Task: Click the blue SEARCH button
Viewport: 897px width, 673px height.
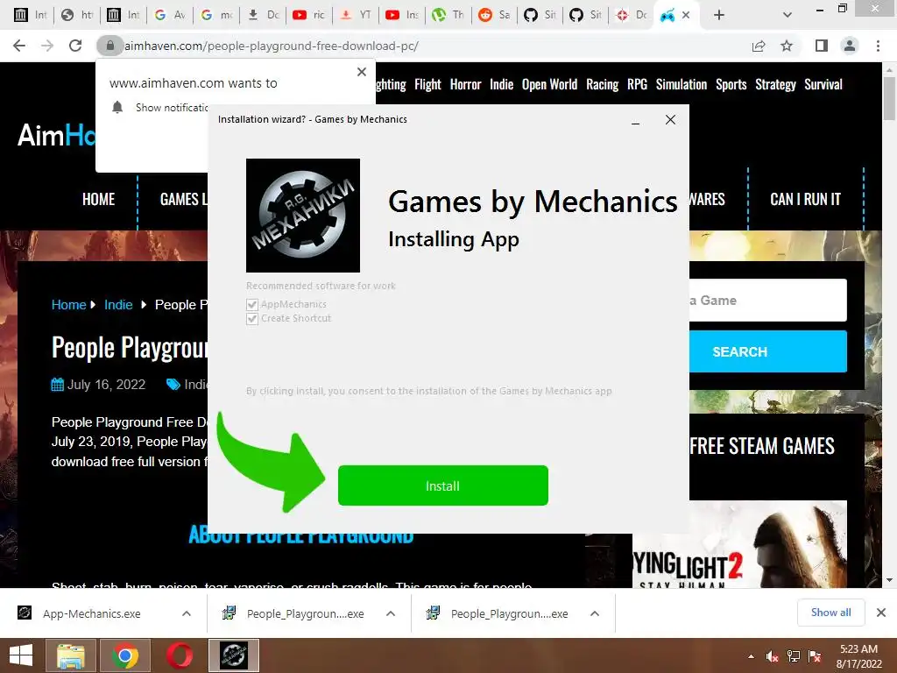Action: 767,351
